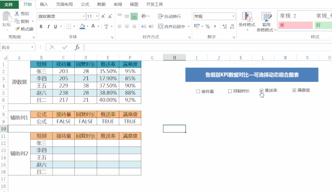
Task: Select cell C9 showing FALSE
Action: point(63,122)
